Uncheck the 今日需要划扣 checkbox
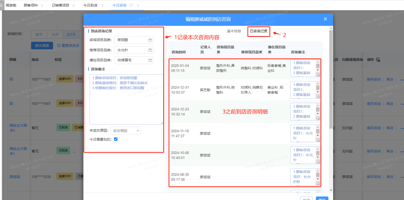This screenshot has width=404, height=200. pos(116,139)
